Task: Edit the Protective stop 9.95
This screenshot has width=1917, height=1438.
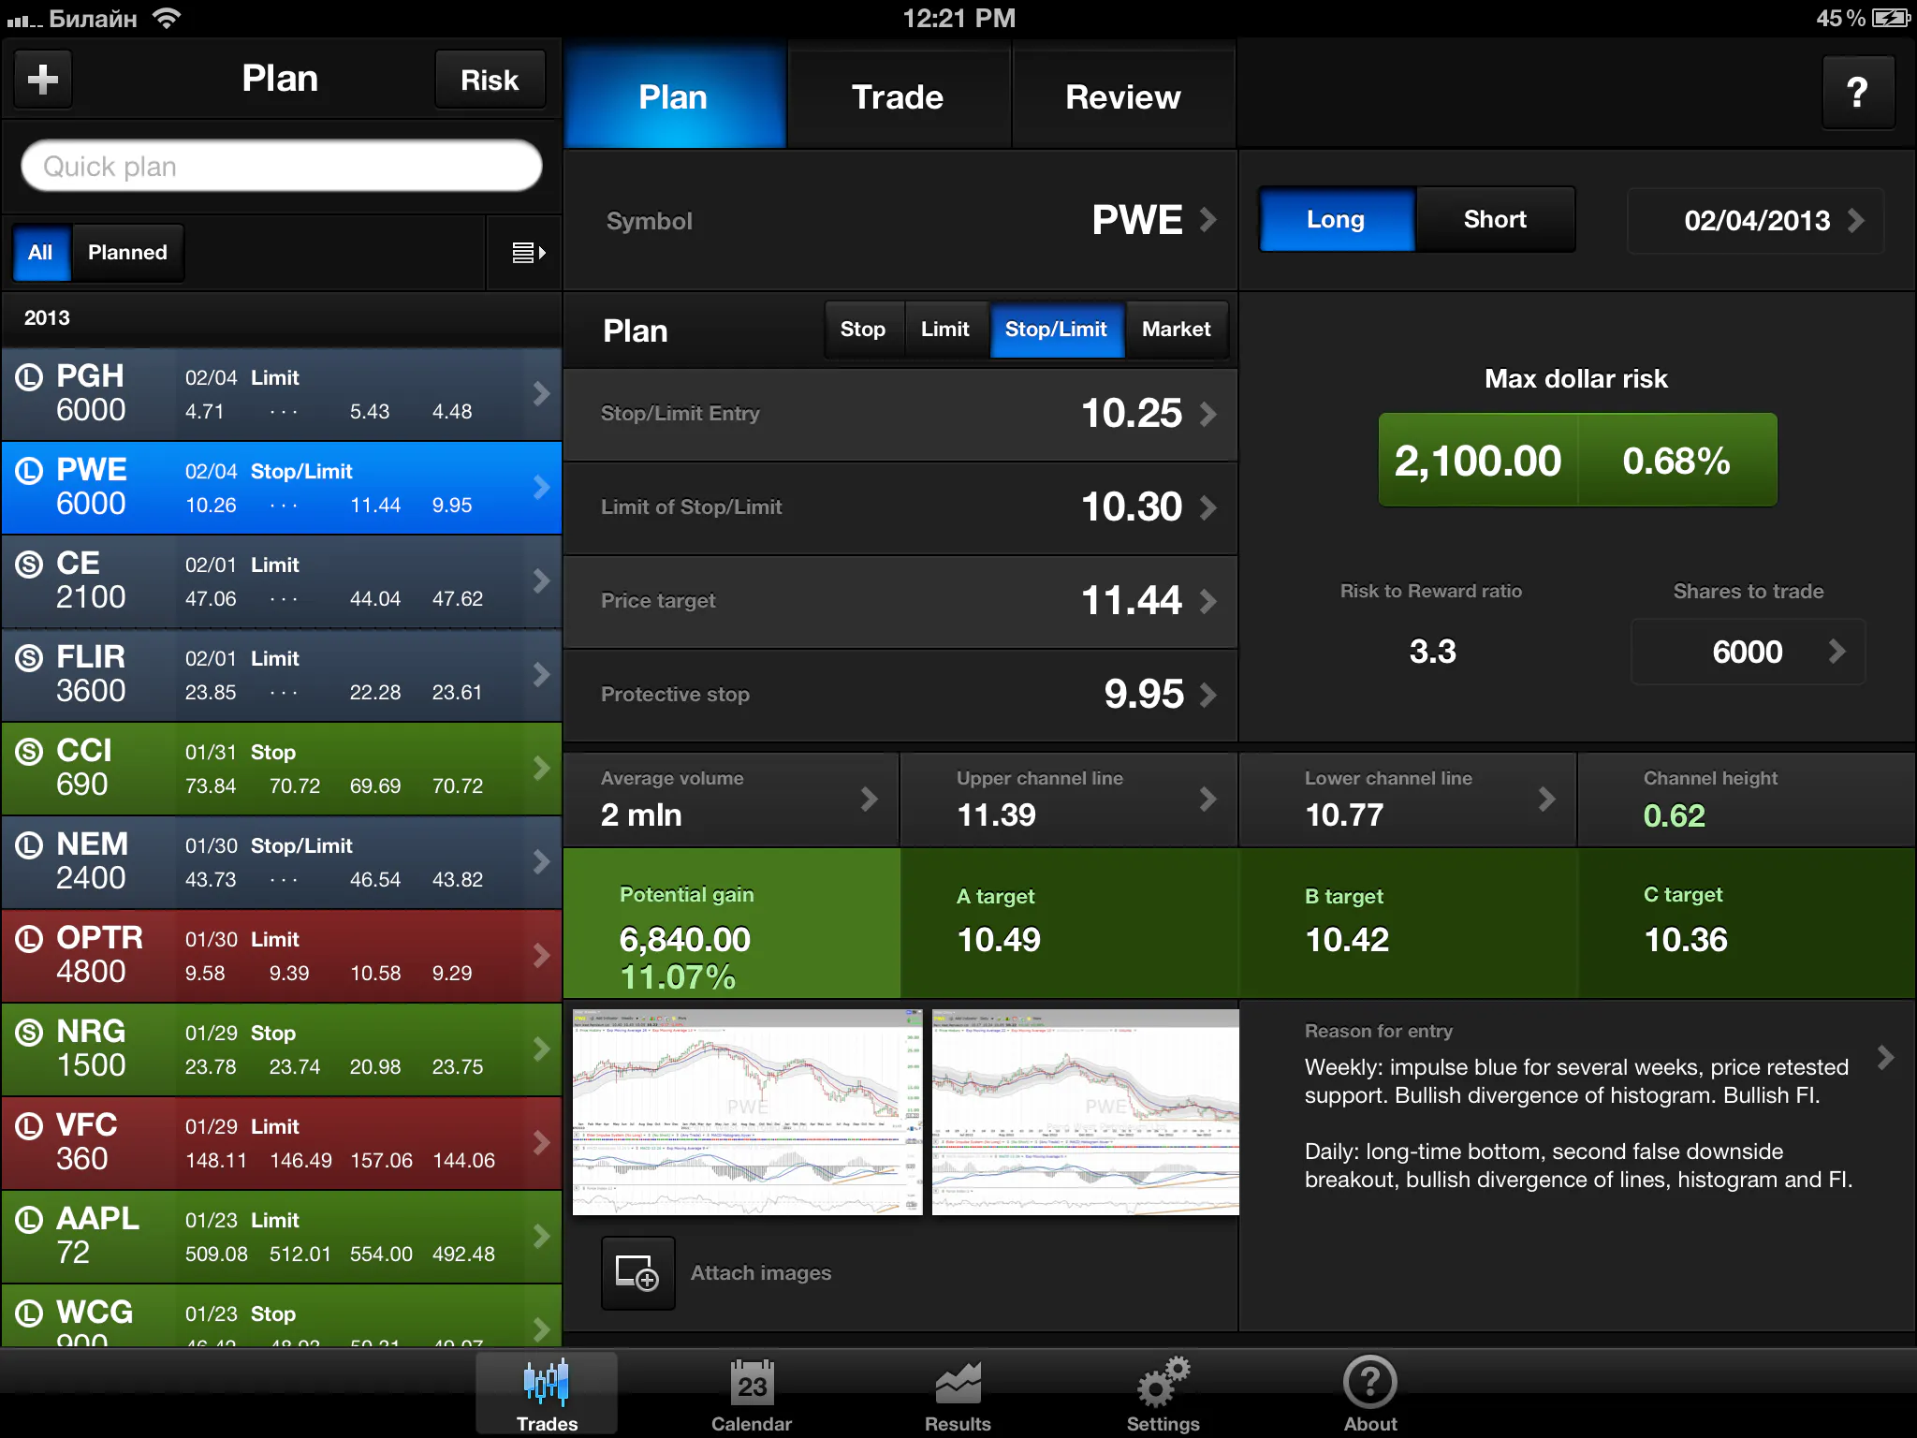Action: [900, 695]
